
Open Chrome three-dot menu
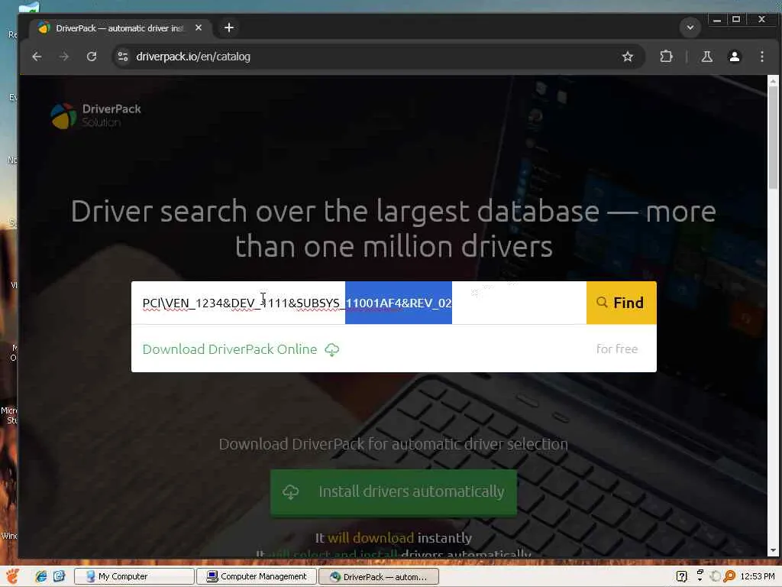pyautogui.click(x=761, y=57)
